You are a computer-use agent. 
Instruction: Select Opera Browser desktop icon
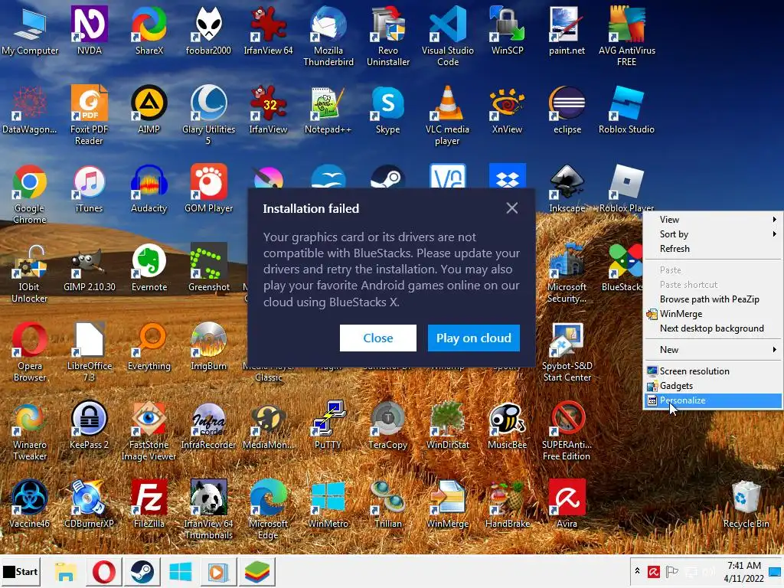[x=30, y=352]
